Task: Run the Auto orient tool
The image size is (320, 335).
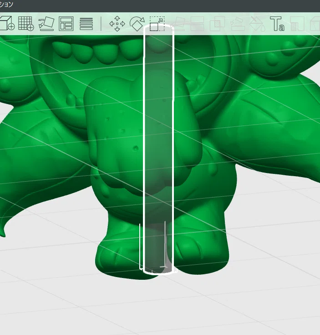Action: pos(46,23)
